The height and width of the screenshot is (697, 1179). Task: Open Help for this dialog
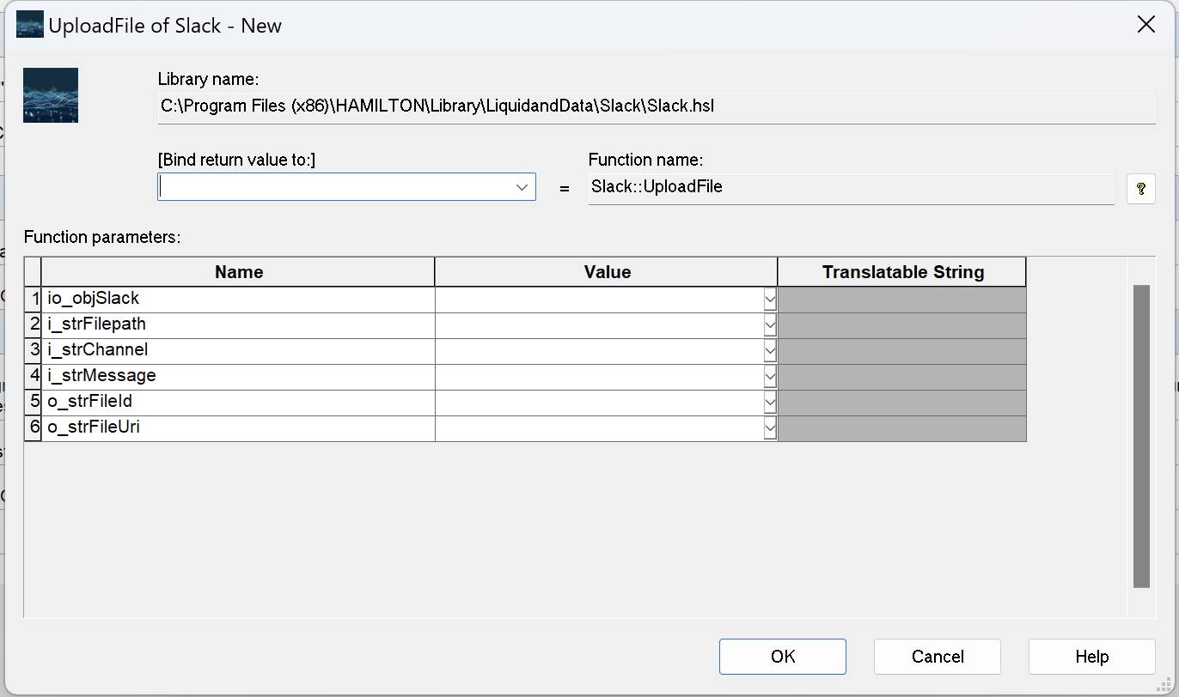(1092, 657)
